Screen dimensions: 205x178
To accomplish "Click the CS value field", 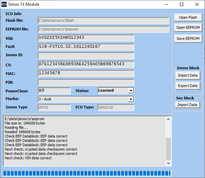I will click(86, 64).
